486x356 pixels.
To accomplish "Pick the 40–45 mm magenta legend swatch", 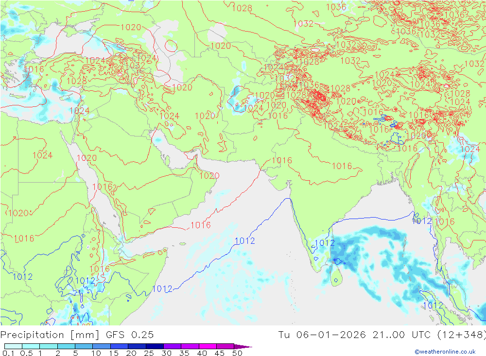I will pyautogui.click(x=208, y=346).
